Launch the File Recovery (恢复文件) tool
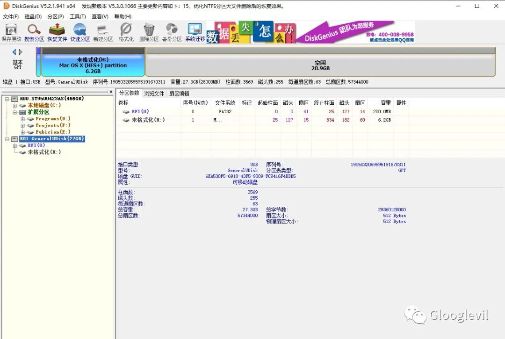Image resolution: width=505 pixels, height=339 pixels. 57,33
